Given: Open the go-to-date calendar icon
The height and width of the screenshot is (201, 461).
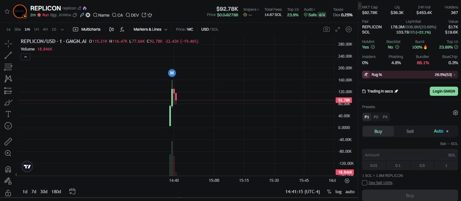Looking at the screenshot, I should click(72, 191).
